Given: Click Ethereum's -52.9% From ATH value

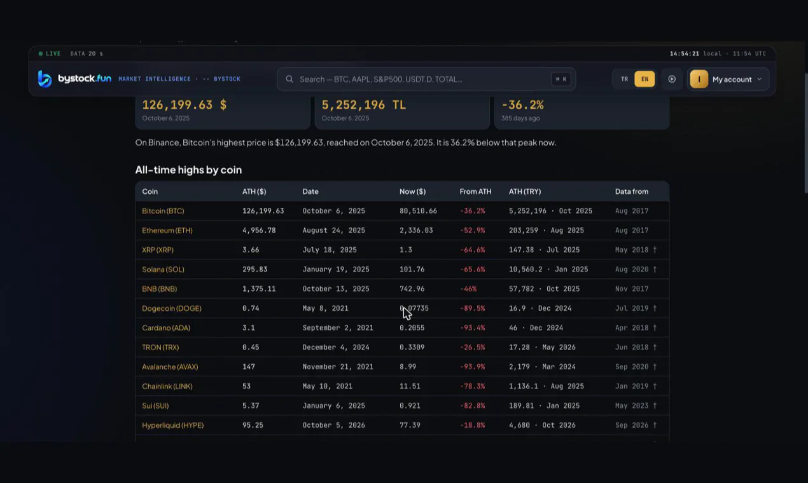Looking at the screenshot, I should point(472,230).
